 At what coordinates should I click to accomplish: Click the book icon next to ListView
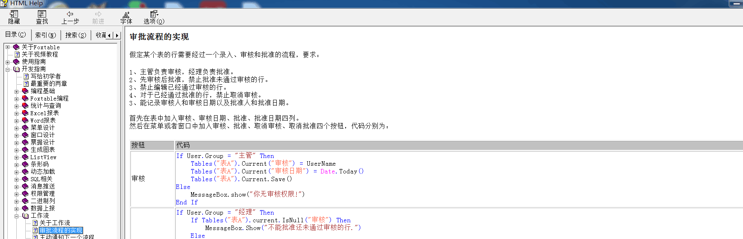point(25,157)
